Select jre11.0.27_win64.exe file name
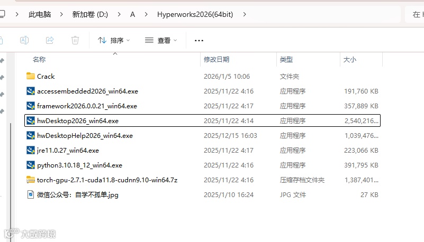Image resolution: width=424 pixels, height=242 pixels. [x=68, y=151]
